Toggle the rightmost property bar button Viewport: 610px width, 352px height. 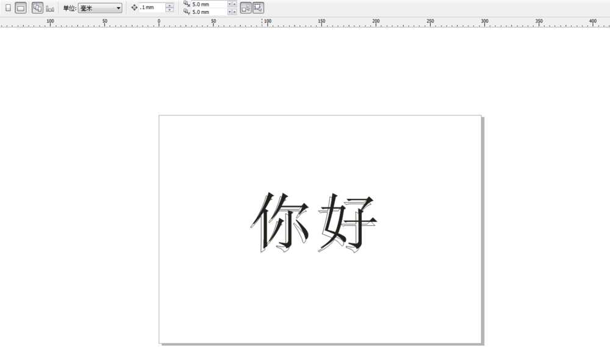coord(257,7)
